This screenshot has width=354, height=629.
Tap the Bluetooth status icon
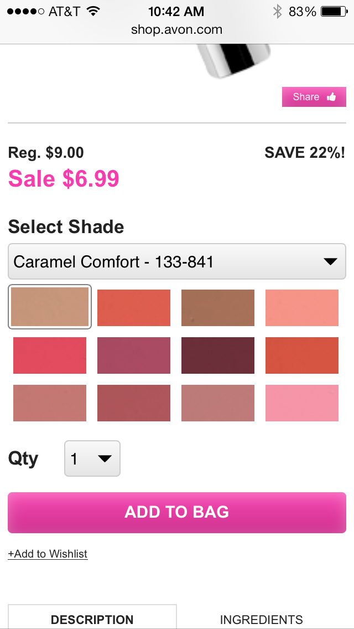point(277,11)
